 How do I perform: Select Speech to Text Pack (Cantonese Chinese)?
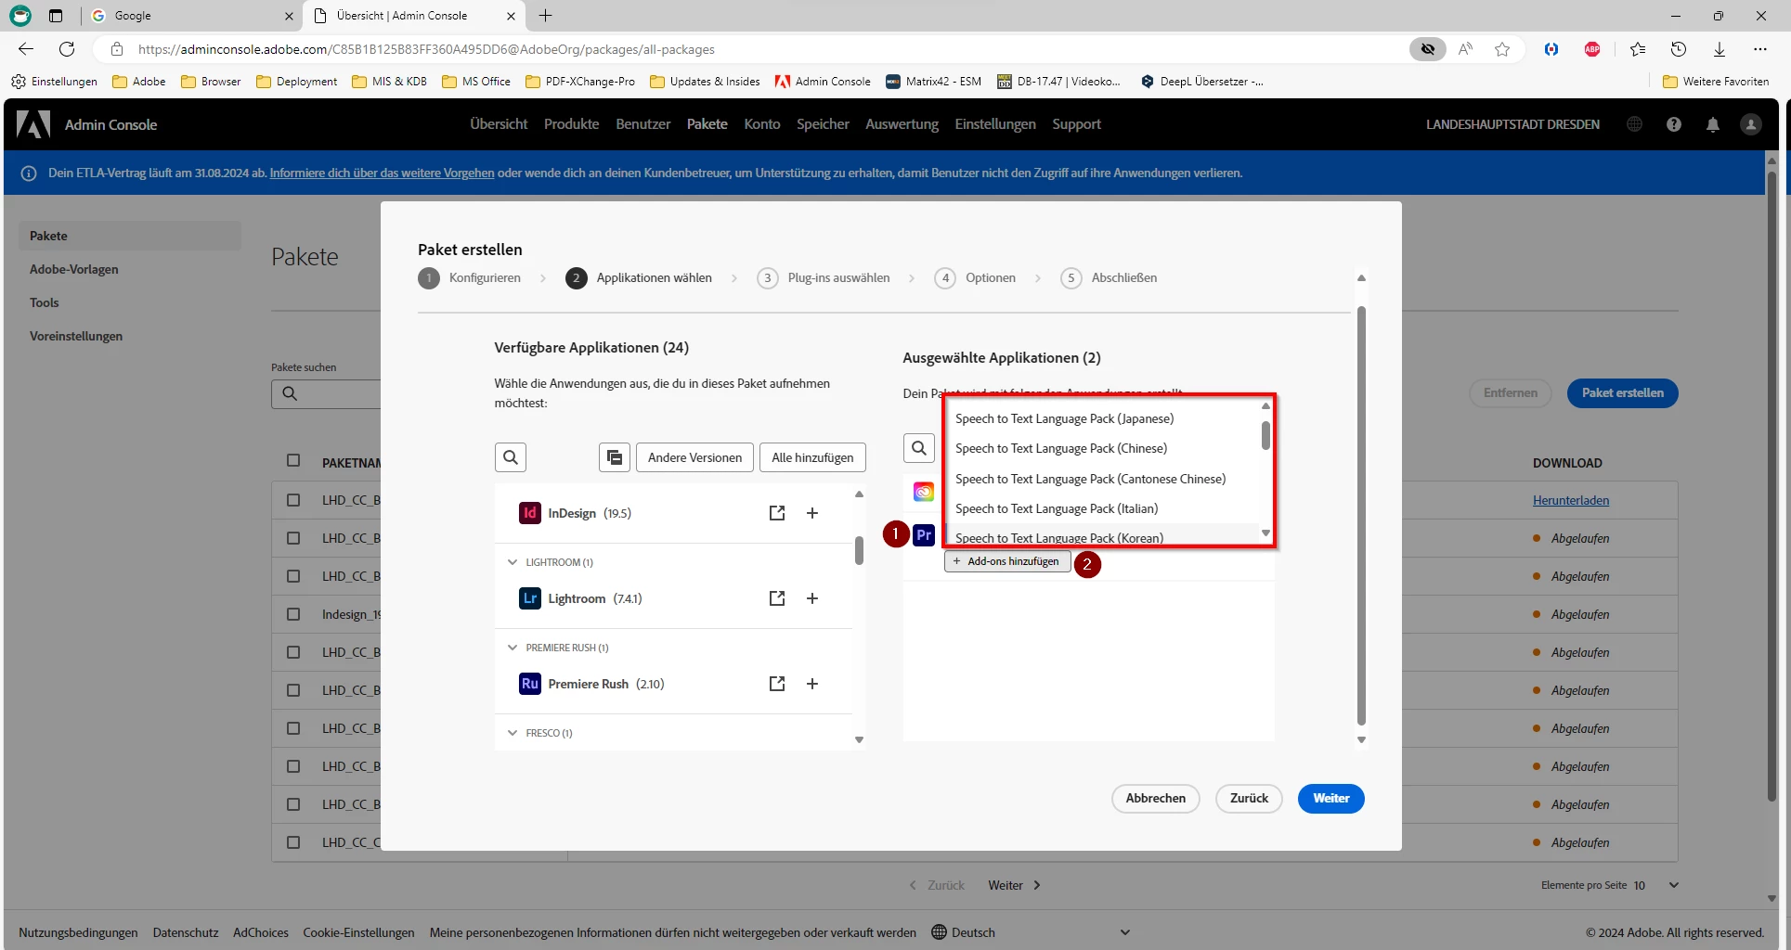coord(1090,479)
